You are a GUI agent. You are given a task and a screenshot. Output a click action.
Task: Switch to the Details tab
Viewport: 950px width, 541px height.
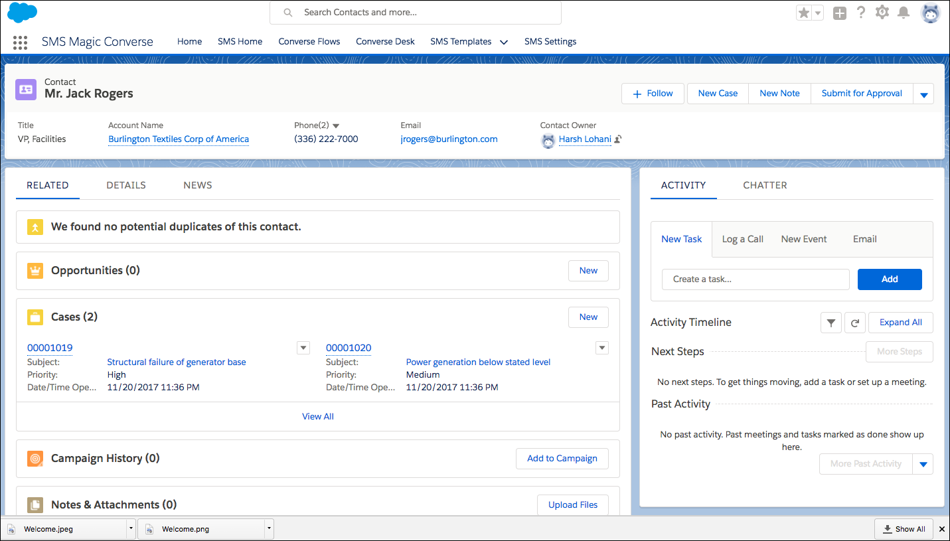126,185
